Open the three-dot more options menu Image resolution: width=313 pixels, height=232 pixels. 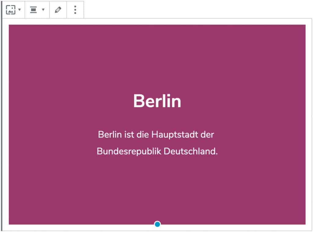coord(75,9)
